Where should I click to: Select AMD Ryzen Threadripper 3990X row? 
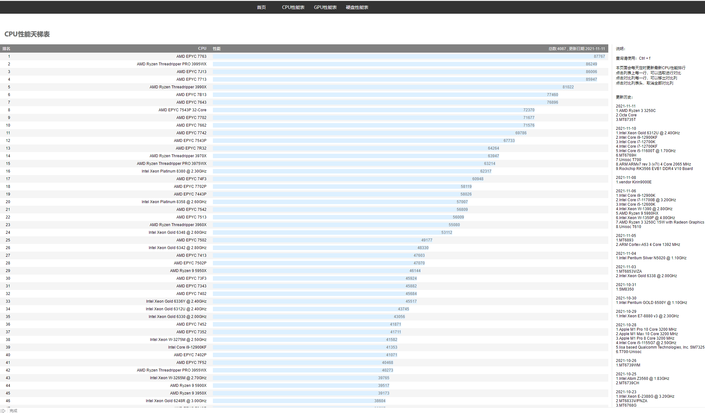[304, 87]
